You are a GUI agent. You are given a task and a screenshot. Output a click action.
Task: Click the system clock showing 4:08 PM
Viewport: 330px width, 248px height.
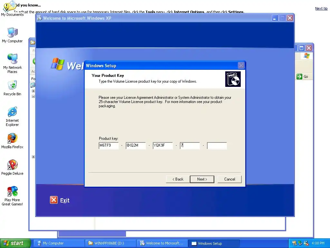pos(318,243)
